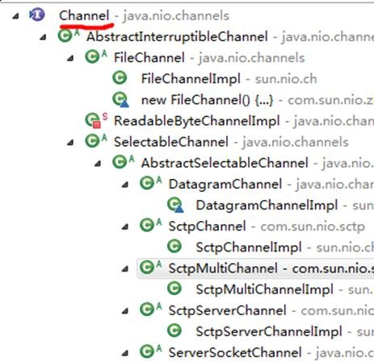This screenshot has width=374, height=362.
Task: Click the class icon of SctpChannelImpl
Action: (x=174, y=246)
